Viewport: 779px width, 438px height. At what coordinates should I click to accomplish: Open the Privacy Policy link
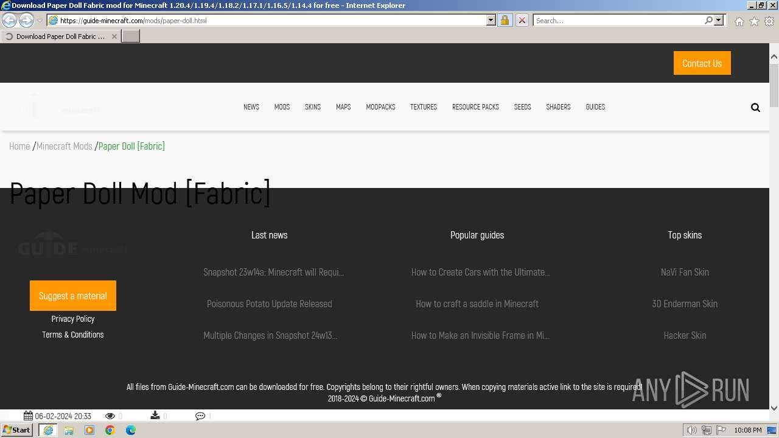[73, 319]
